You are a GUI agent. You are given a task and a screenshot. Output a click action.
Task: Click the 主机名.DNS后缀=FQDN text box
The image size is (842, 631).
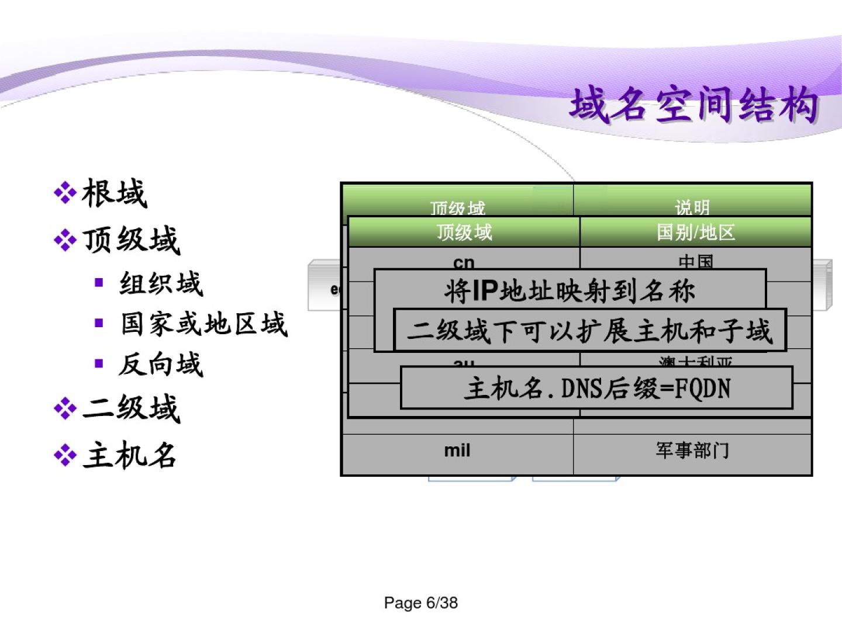click(596, 388)
